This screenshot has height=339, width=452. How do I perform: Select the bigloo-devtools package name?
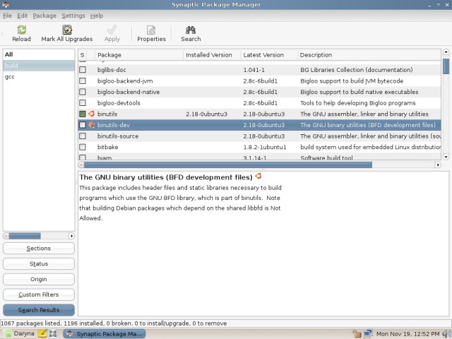pos(119,103)
